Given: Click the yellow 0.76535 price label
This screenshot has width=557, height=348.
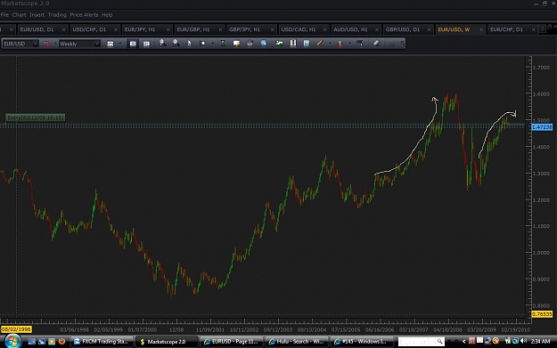Looking at the screenshot, I should click(x=542, y=314).
